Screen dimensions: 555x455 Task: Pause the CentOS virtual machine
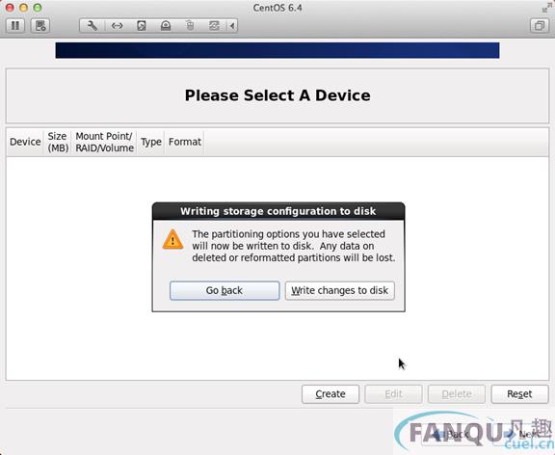(x=15, y=25)
